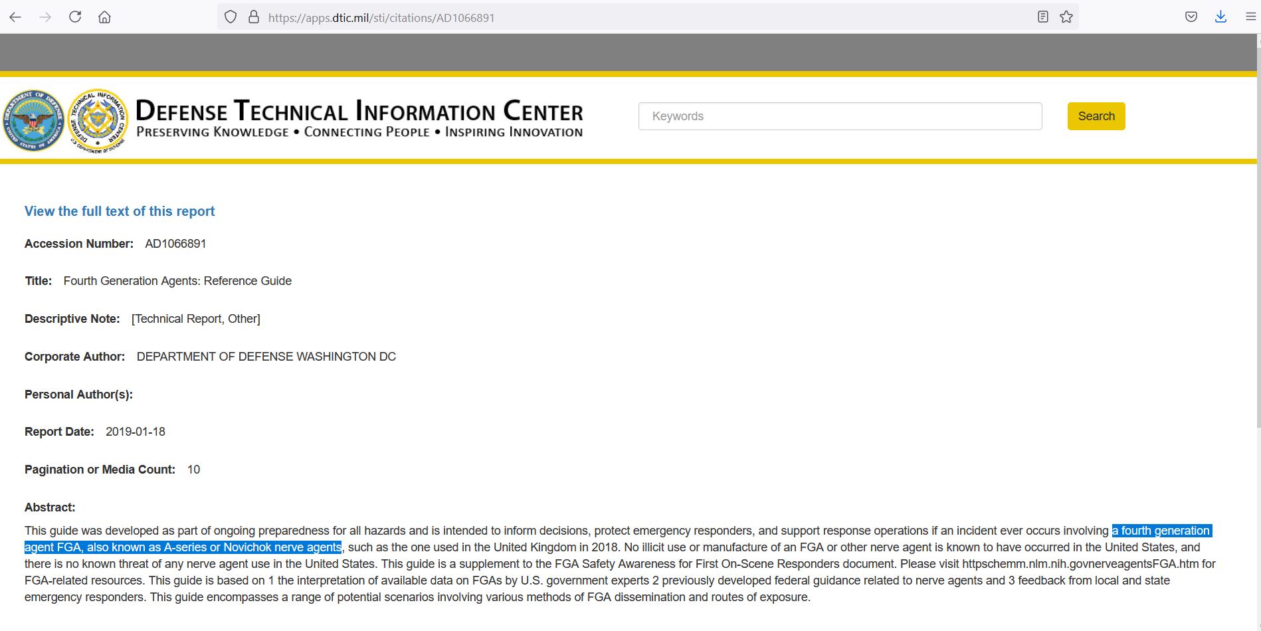This screenshot has width=1261, height=631.
Task: Click the Pagination or Media Count: label
Action: click(x=100, y=470)
